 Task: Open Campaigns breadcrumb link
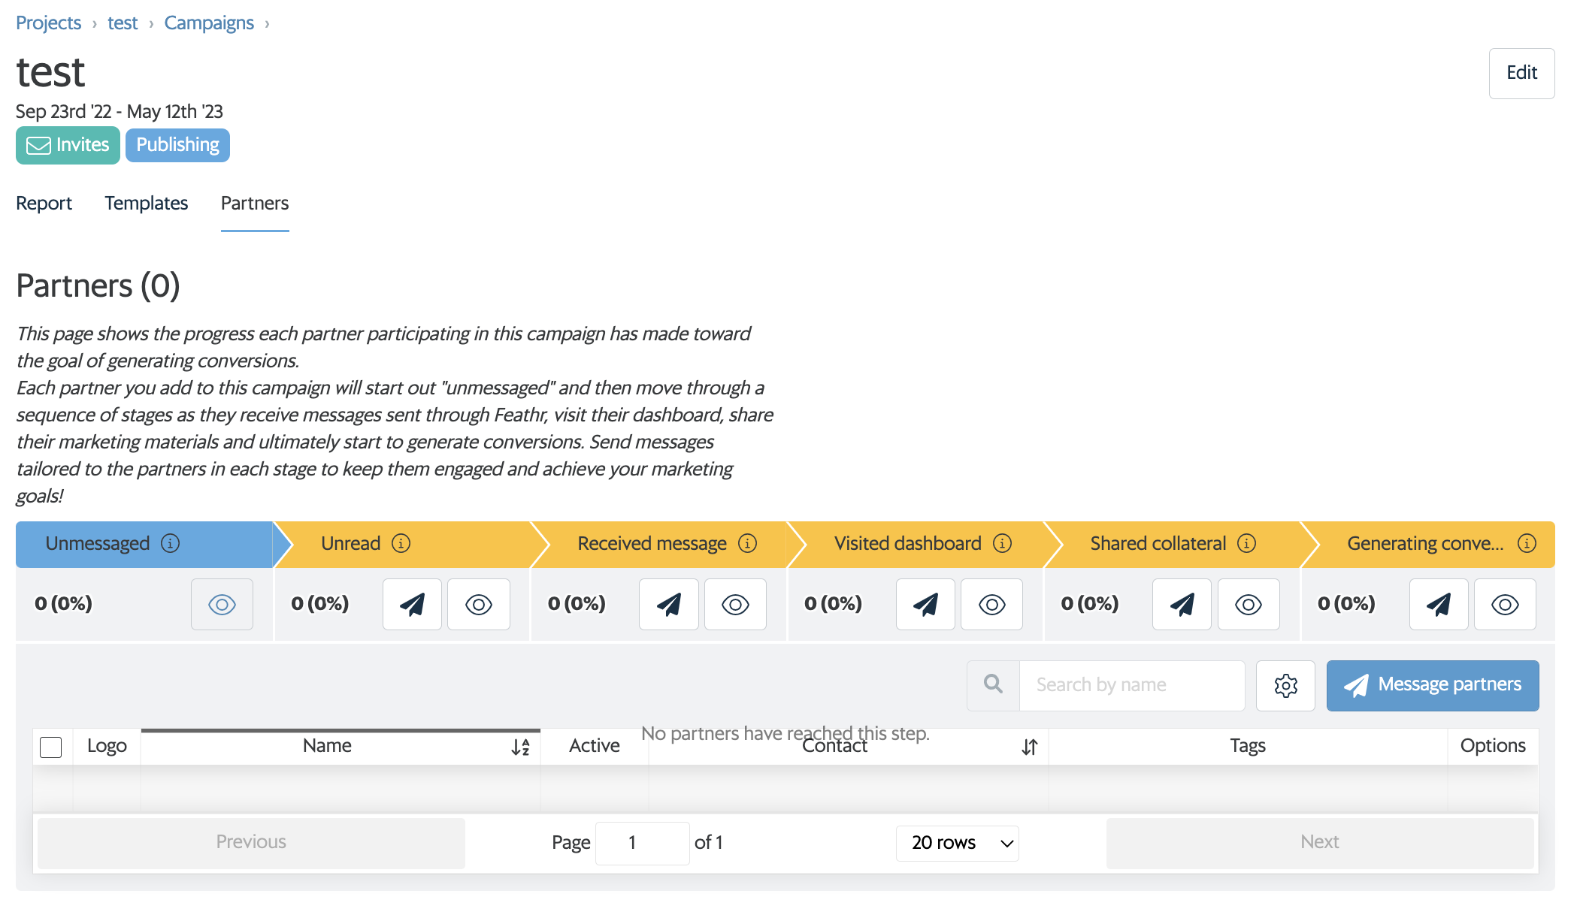coord(209,23)
